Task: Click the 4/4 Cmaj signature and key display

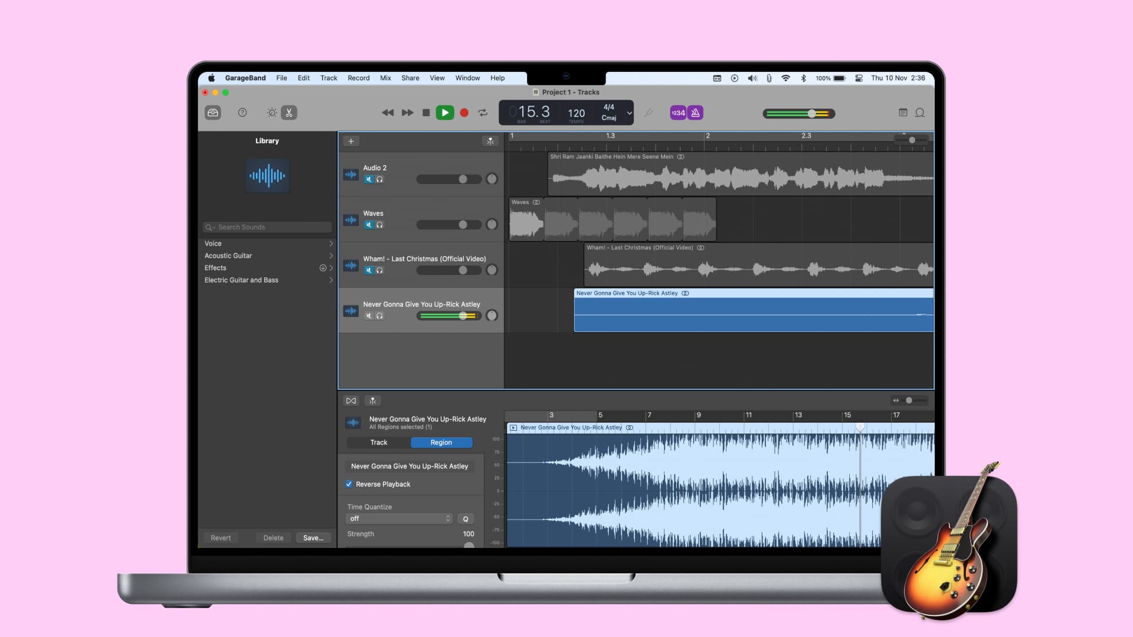Action: (x=609, y=113)
